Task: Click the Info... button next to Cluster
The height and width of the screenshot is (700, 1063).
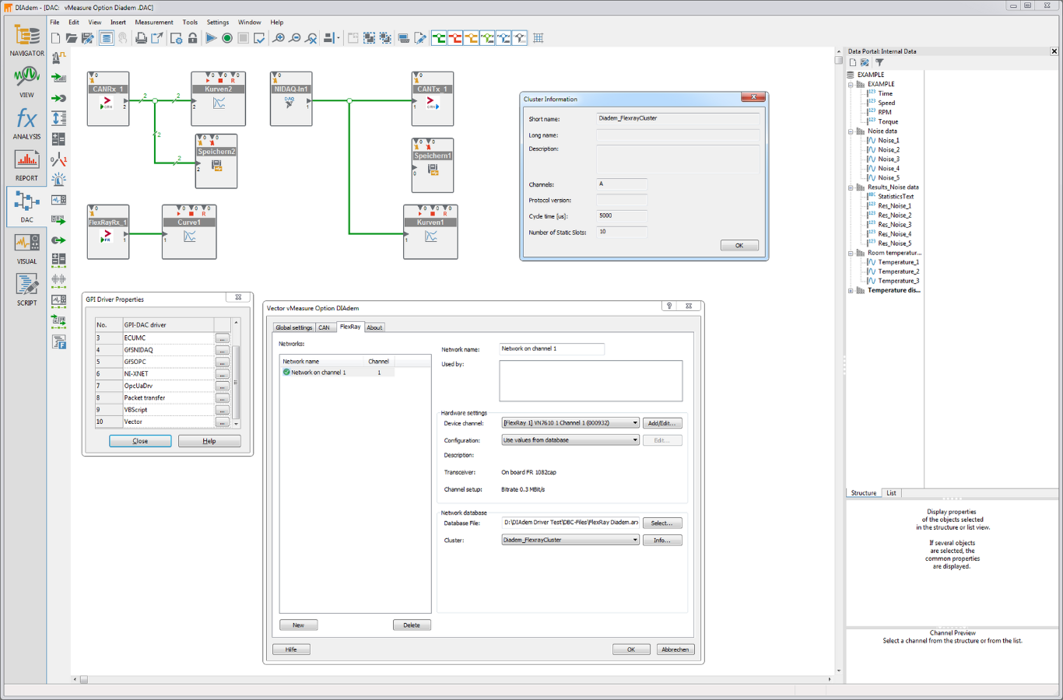Action: click(x=662, y=541)
